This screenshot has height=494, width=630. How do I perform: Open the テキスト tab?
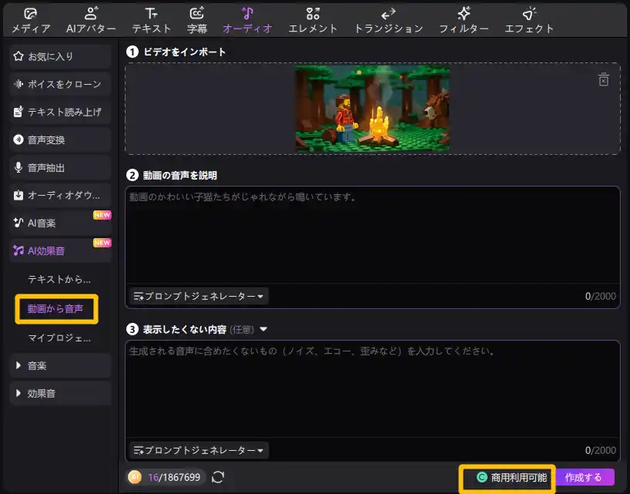coord(152,21)
